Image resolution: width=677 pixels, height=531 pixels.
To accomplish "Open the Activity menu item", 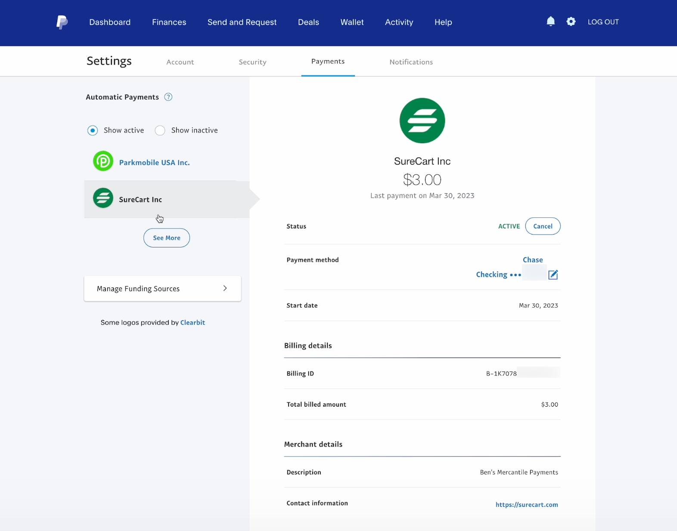I will (399, 22).
